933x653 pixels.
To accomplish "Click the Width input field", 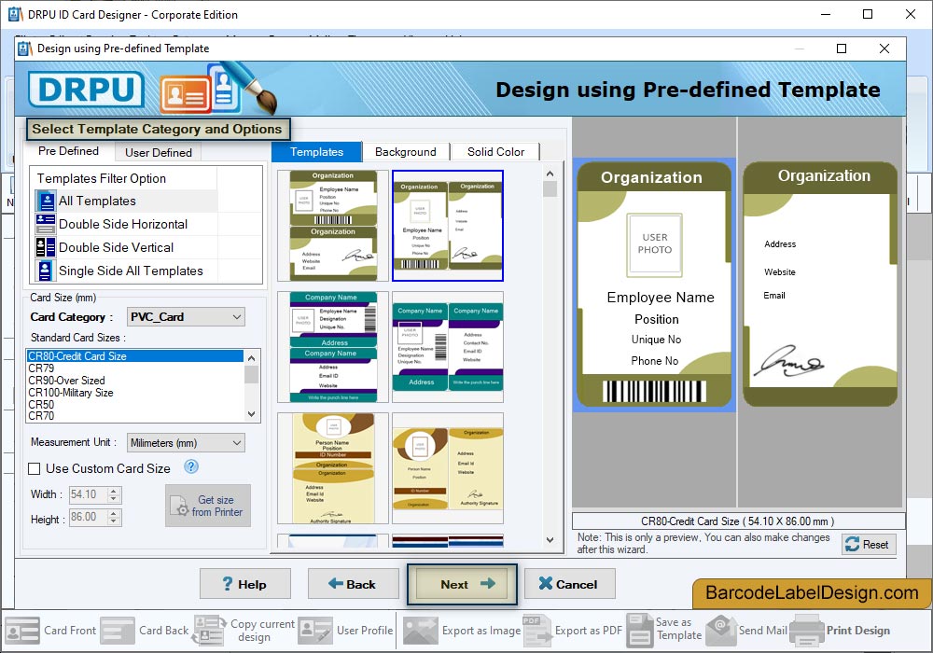I will (x=89, y=494).
